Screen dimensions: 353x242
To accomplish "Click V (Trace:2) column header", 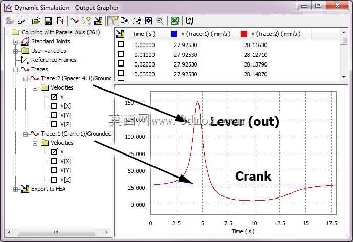I will pos(276,34).
